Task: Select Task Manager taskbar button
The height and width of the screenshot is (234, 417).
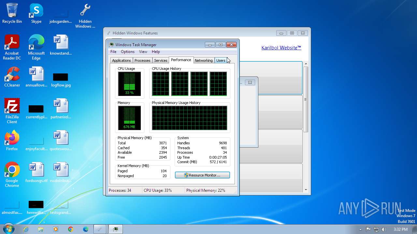Action: pos(115,229)
